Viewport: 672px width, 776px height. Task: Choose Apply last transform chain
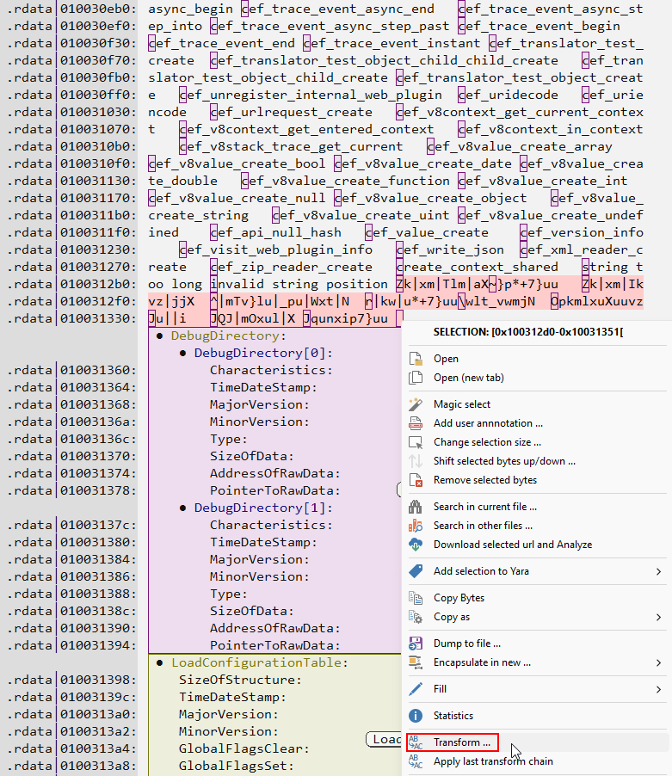click(x=493, y=761)
